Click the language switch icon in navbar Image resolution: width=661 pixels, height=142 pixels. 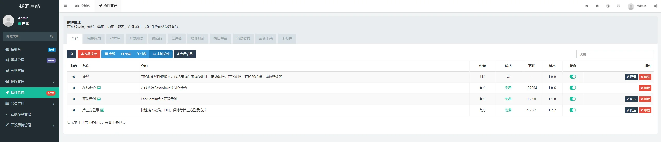(608, 6)
